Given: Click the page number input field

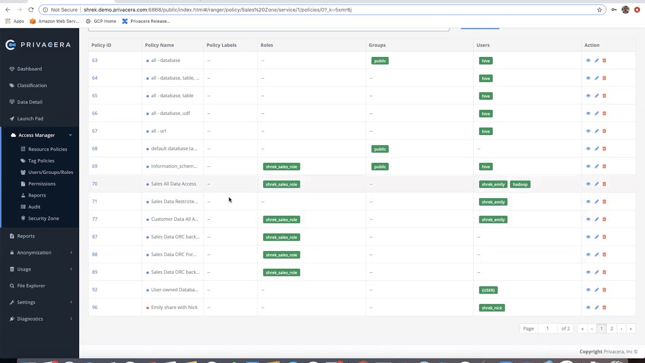Looking at the screenshot, I should click(547, 329).
